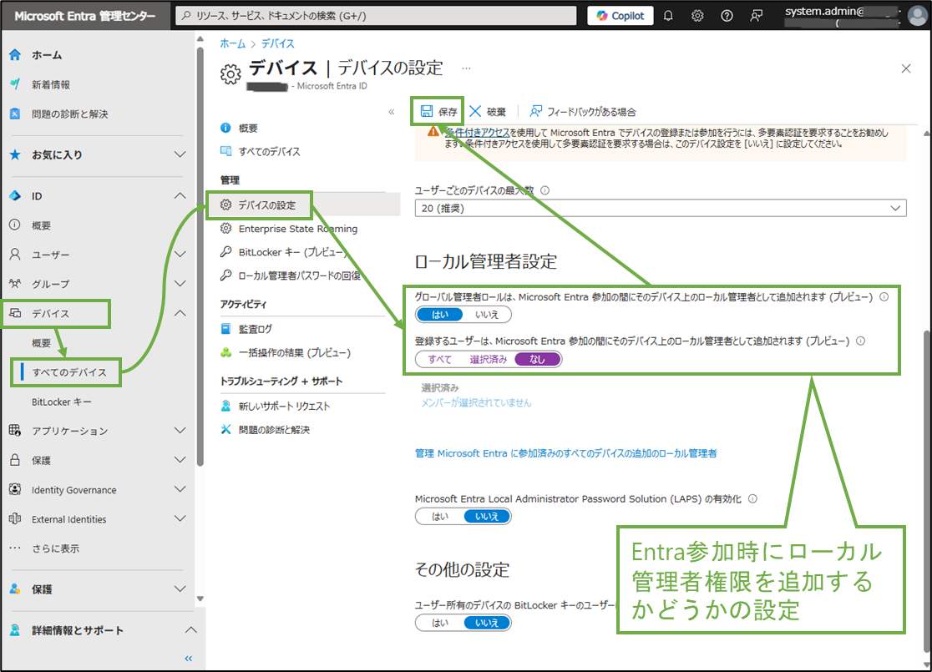The height and width of the screenshot is (672, 932).
Task: Select なし for registering user local admin
Action: pos(537,360)
